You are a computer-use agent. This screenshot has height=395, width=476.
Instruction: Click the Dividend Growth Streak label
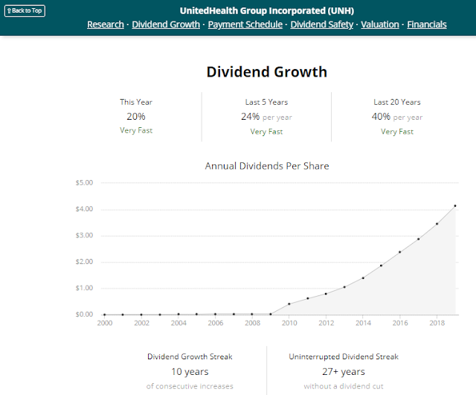190,356
